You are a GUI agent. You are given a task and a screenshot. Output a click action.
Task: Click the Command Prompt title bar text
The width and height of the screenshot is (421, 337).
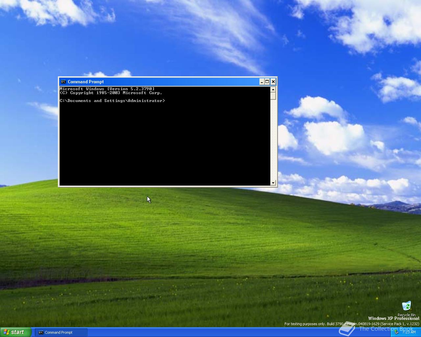(86, 82)
